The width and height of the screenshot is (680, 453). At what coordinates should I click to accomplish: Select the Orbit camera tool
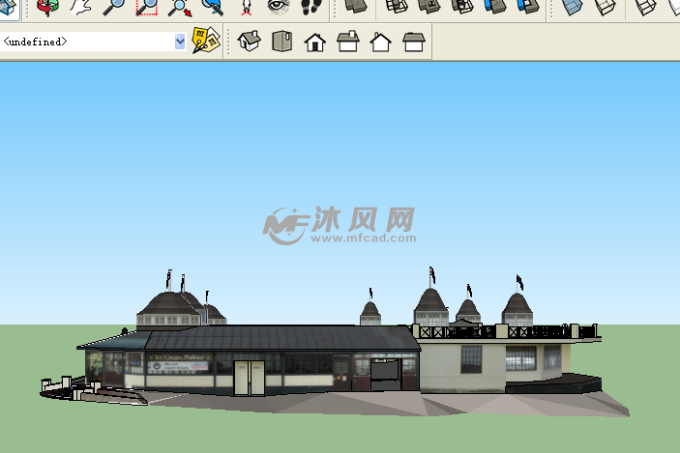pyautogui.click(x=47, y=8)
